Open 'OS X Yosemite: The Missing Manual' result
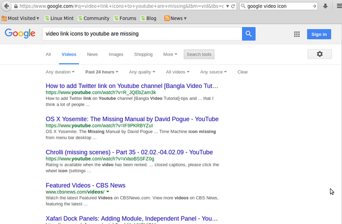The width and height of the screenshot is (342, 224). coord(132,119)
